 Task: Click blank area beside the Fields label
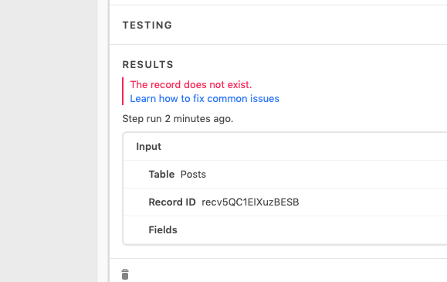click(310, 230)
